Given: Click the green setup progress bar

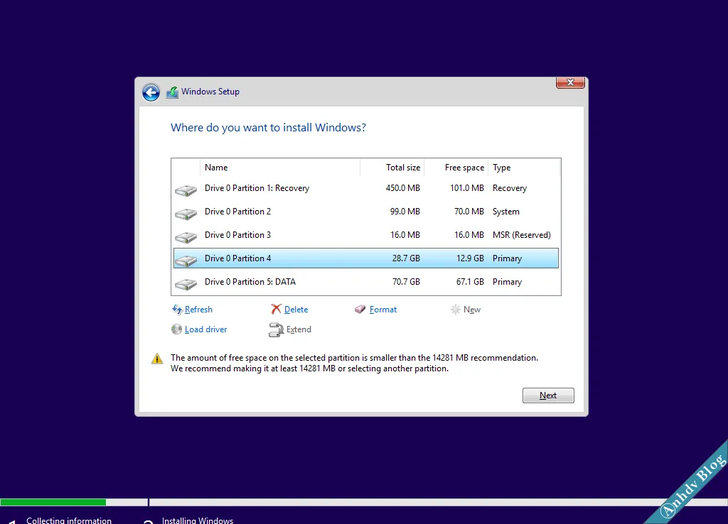Looking at the screenshot, I should tap(53, 502).
